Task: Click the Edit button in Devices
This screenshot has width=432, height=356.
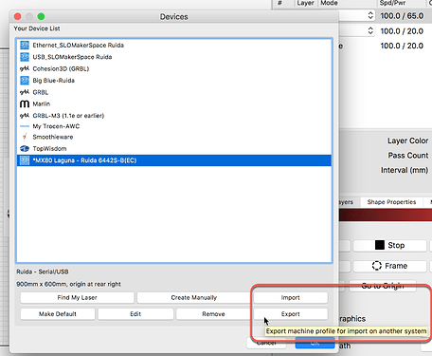Action: (135, 314)
